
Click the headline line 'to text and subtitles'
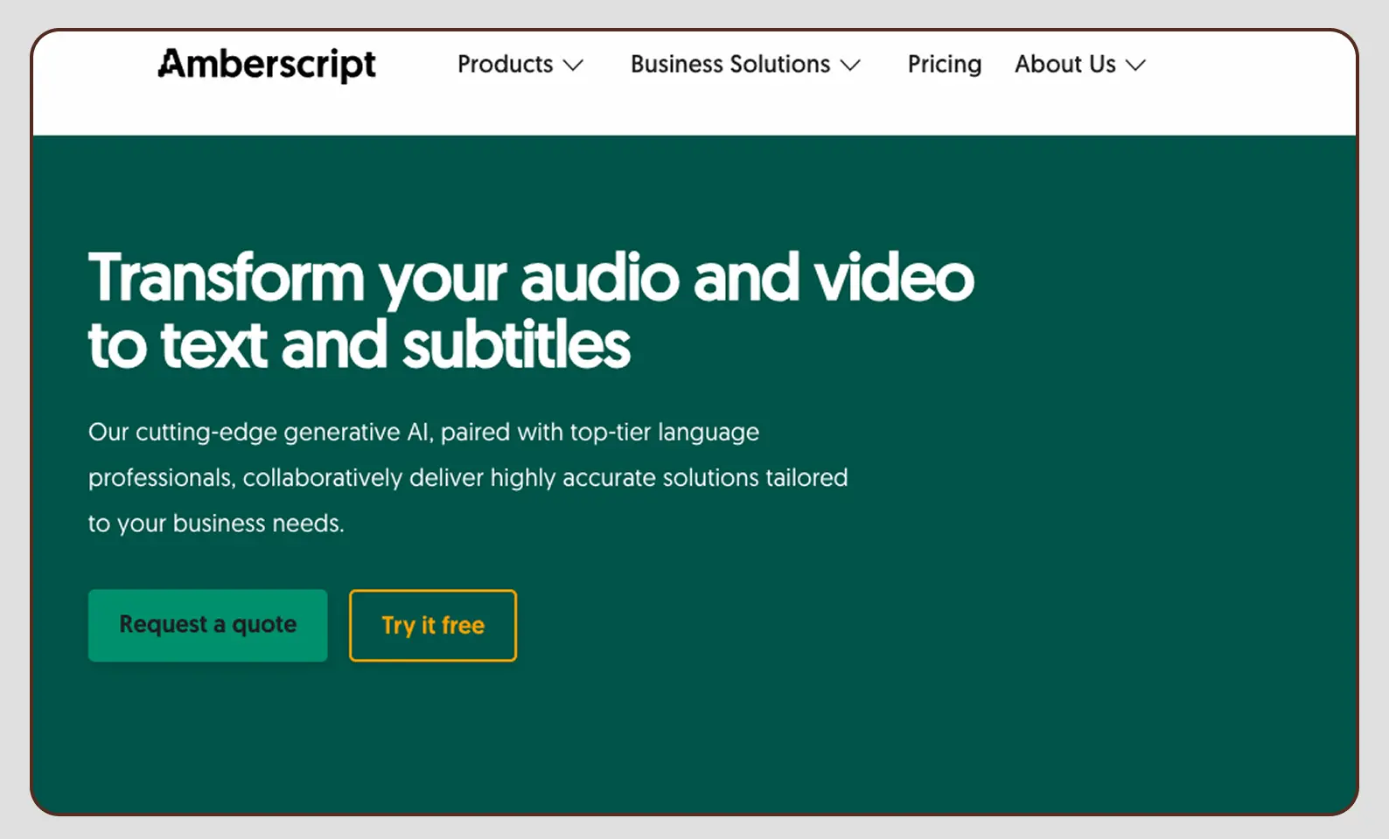pyautogui.click(x=359, y=345)
